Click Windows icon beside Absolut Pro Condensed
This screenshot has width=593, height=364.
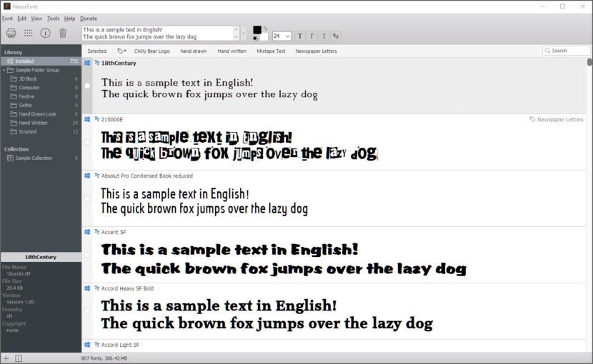pyautogui.click(x=87, y=176)
